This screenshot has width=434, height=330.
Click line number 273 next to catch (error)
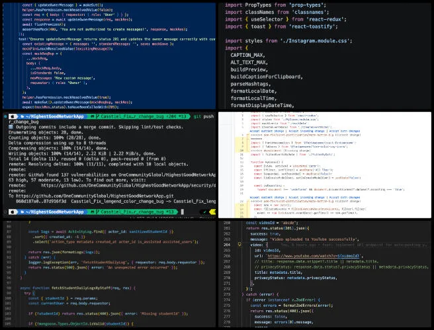[x=227, y=294]
